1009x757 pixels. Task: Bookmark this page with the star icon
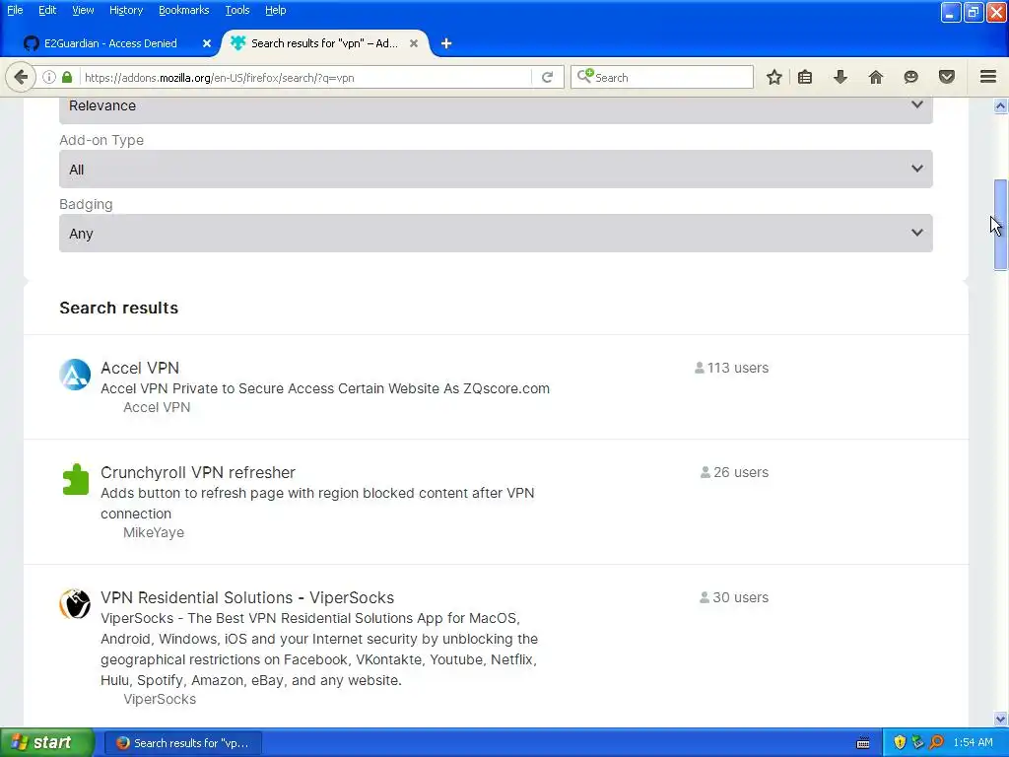pyautogui.click(x=774, y=77)
